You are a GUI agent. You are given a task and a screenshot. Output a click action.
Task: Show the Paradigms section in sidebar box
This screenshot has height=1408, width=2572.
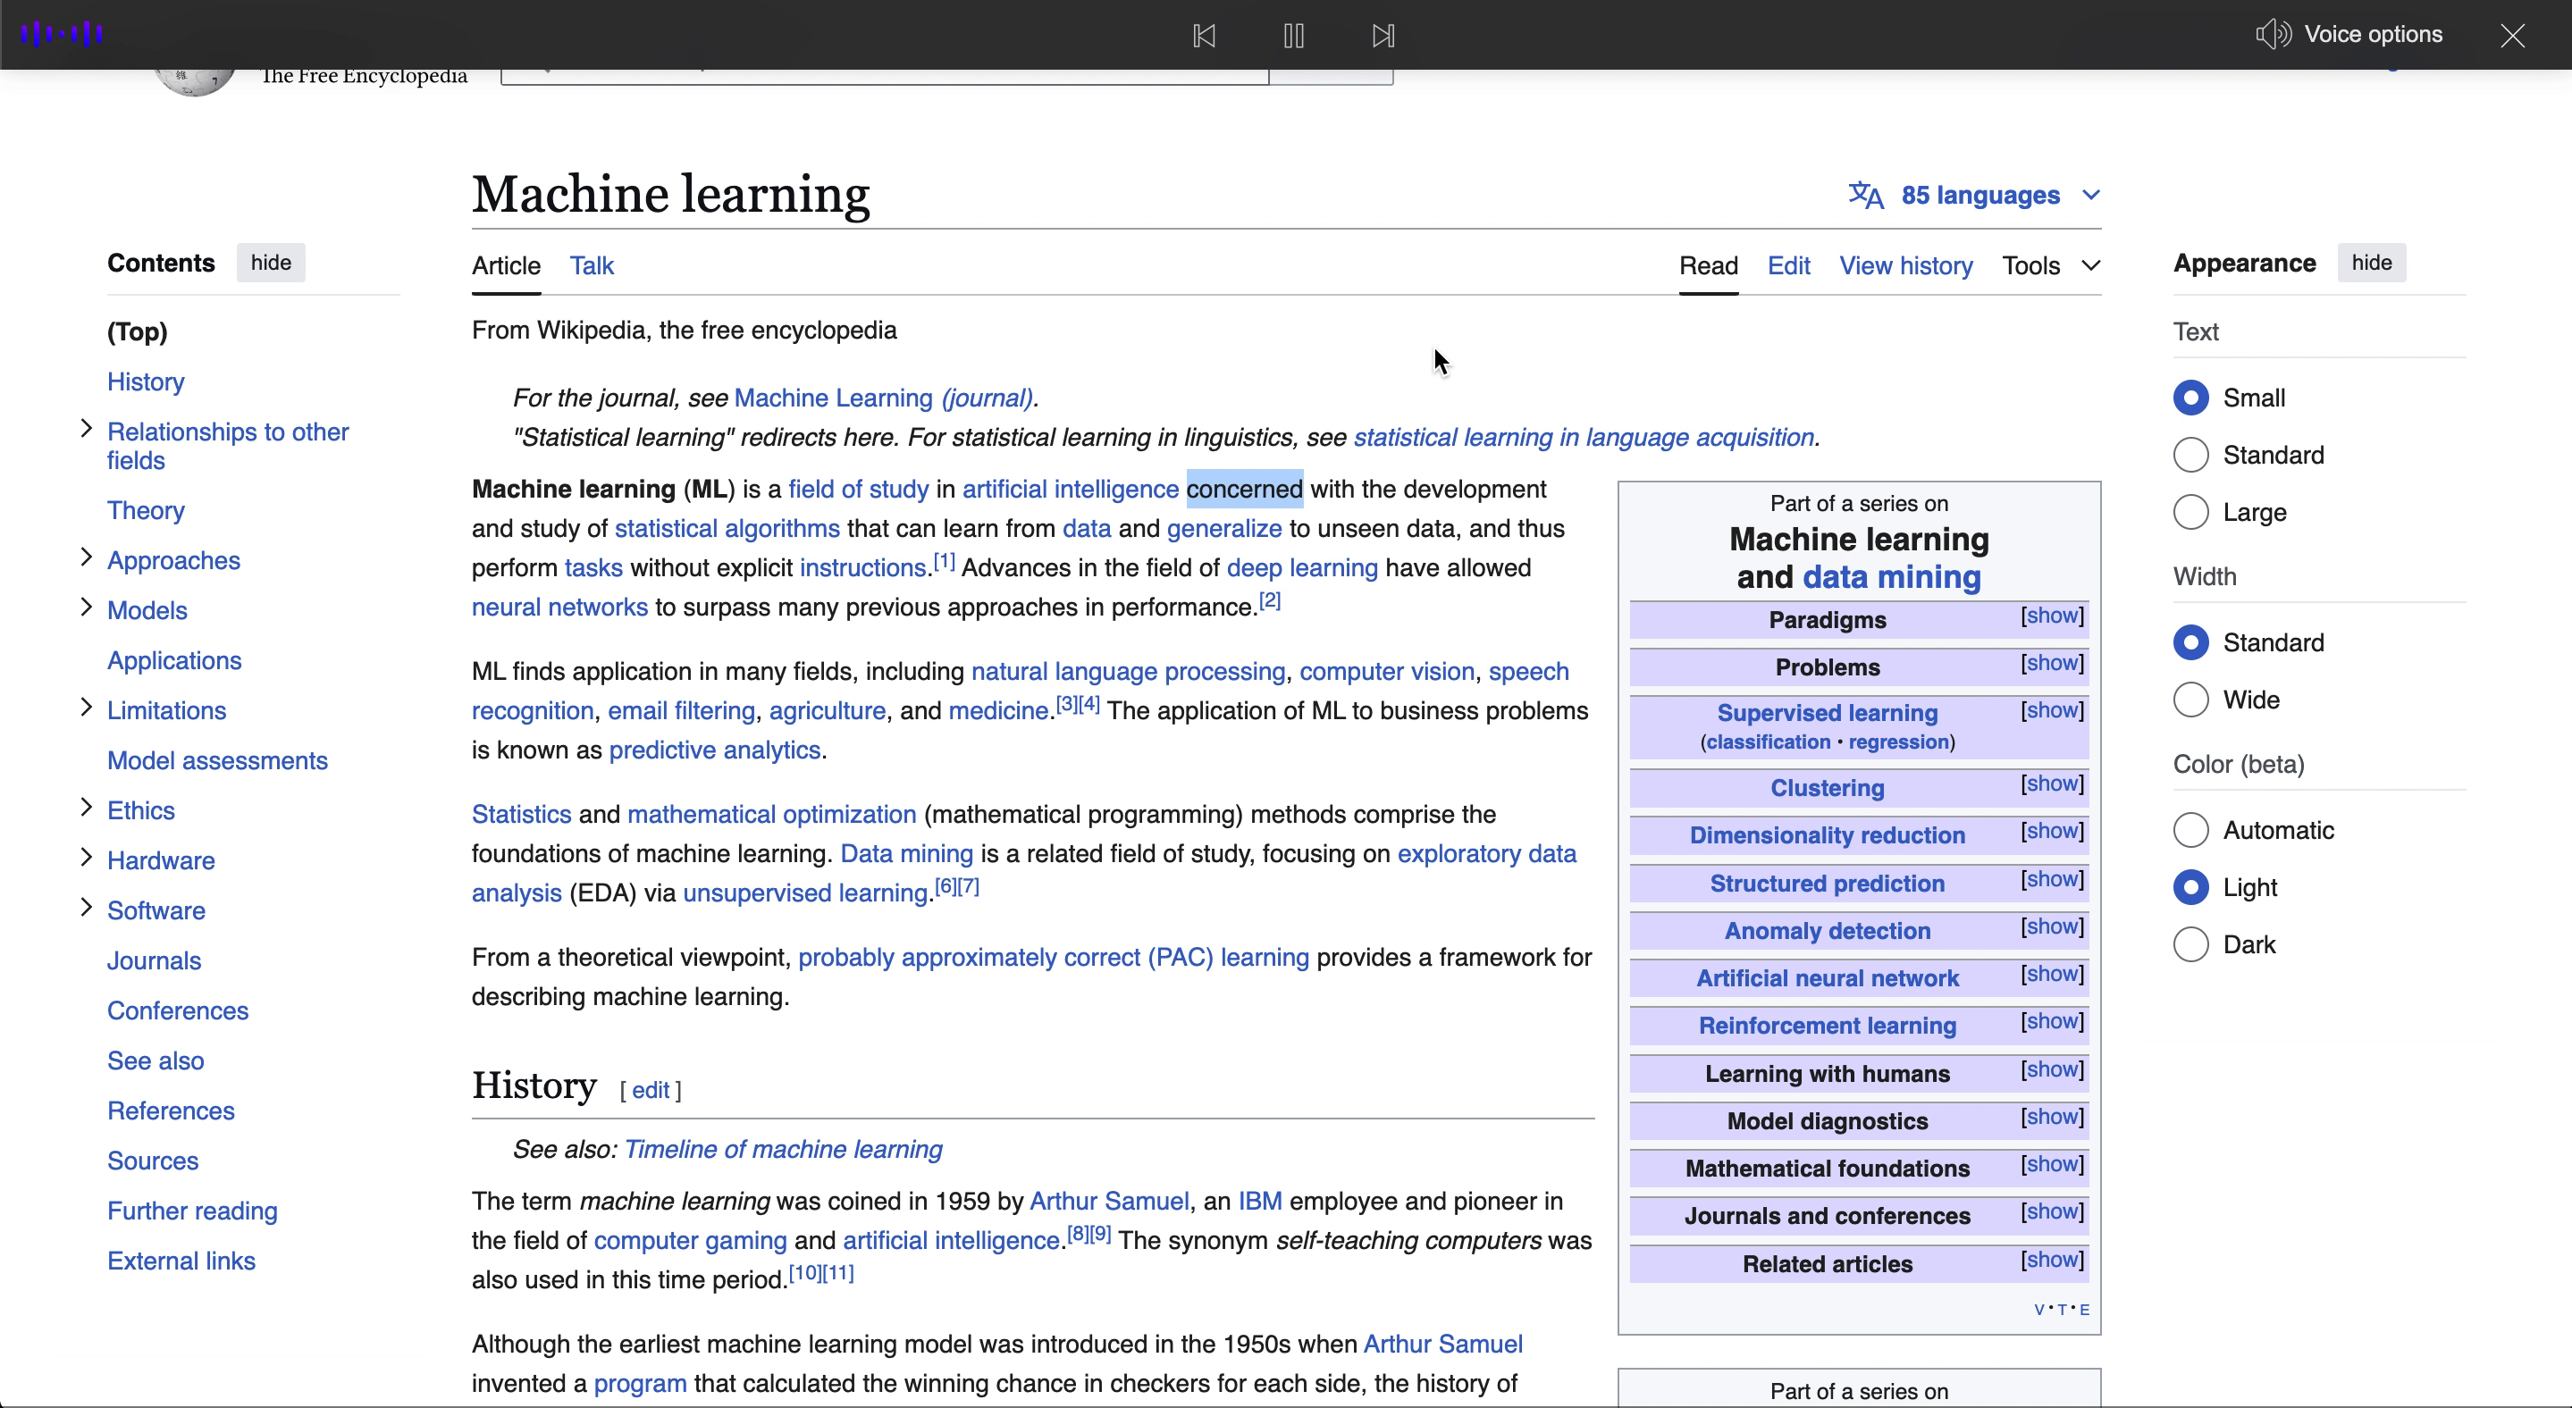2052,616
